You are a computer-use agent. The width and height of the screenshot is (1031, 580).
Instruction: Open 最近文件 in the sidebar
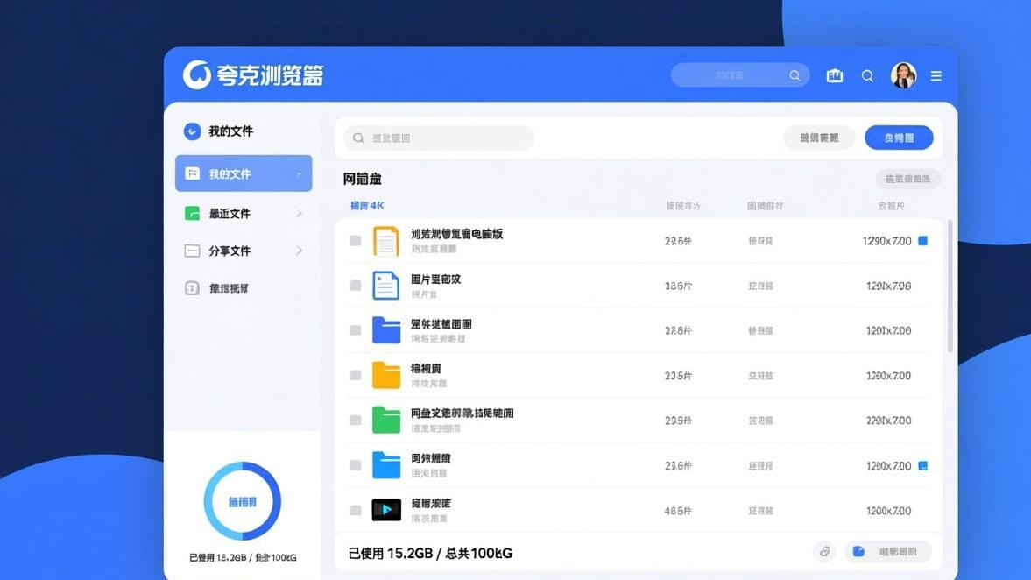click(x=244, y=213)
